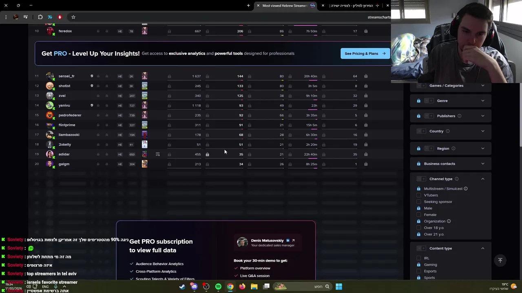Expand the Region filter chevron
This screenshot has height=293, width=522.
483,149
